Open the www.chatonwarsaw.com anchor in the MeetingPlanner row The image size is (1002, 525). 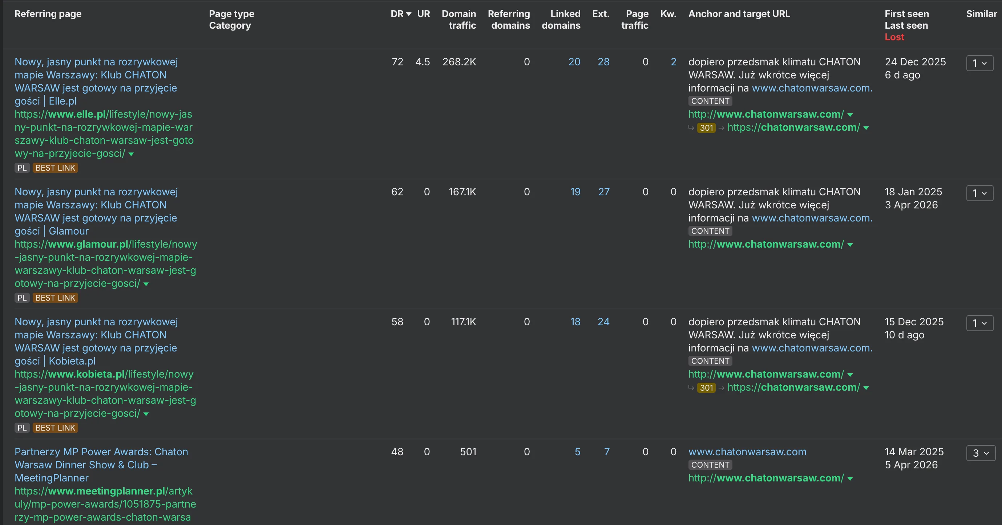[x=747, y=452]
